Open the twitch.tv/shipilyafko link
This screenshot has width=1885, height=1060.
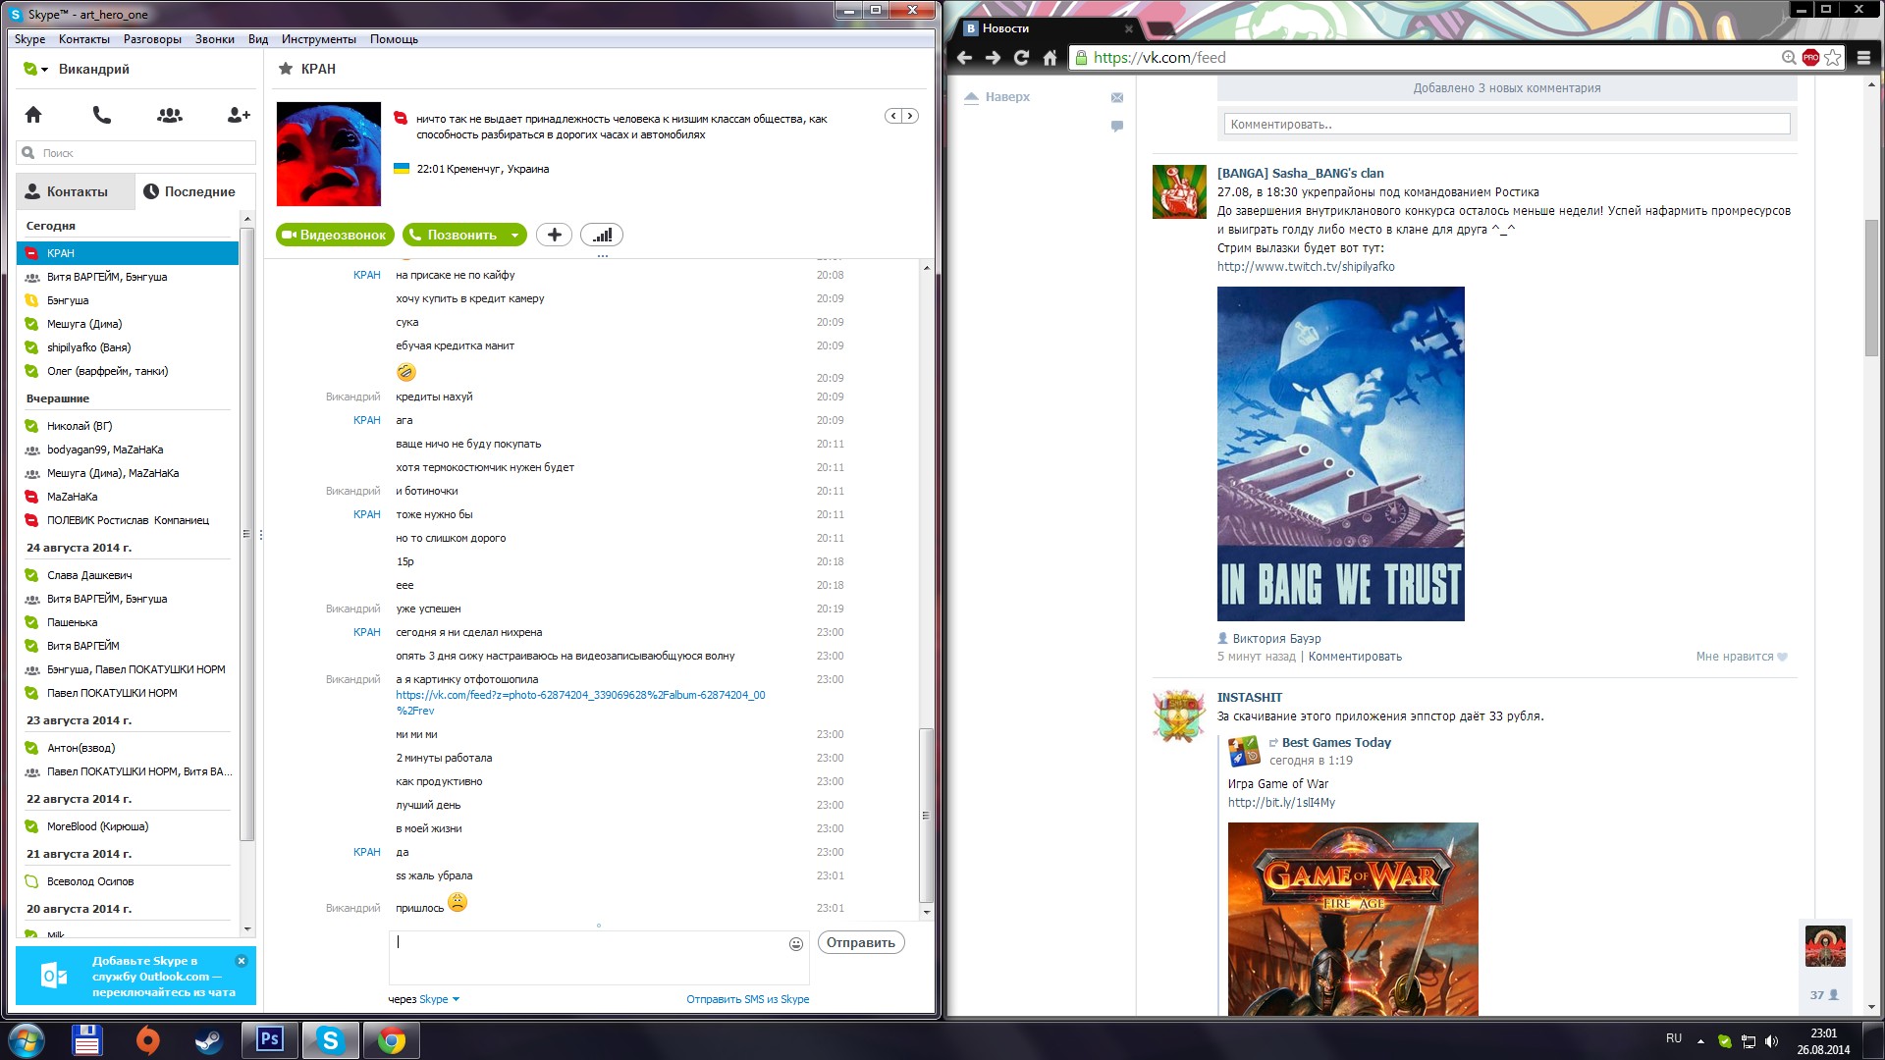[x=1305, y=267]
